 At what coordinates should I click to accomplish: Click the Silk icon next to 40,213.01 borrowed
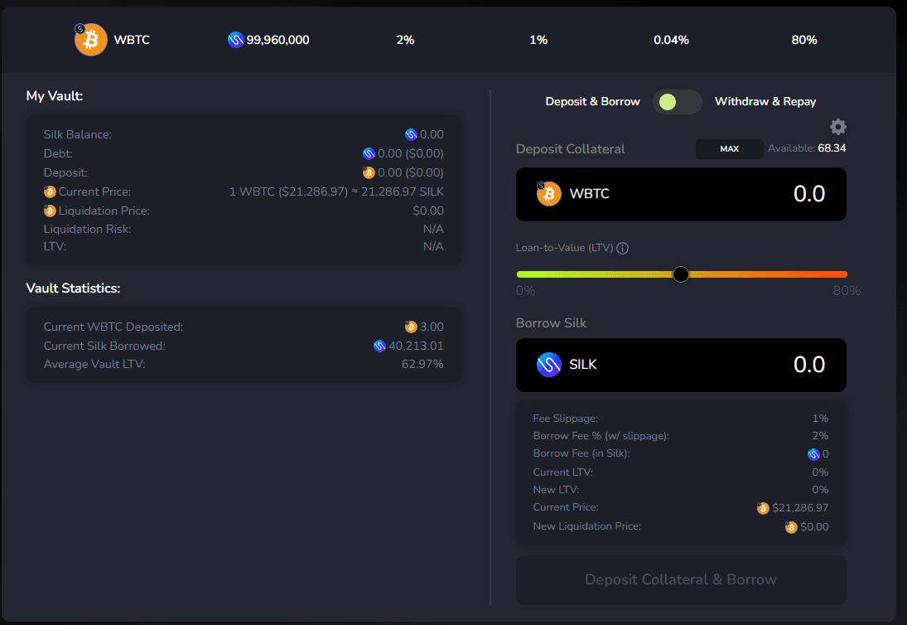(379, 346)
